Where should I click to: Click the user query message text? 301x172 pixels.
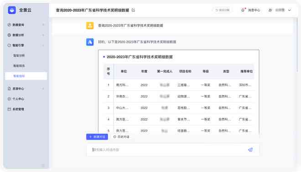coord(130,25)
